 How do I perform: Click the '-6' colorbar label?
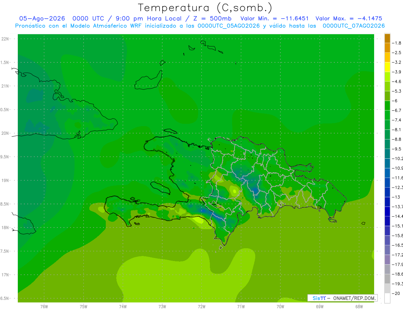pyautogui.click(x=395, y=101)
